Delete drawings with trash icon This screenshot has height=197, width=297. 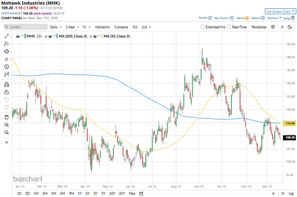pos(6,117)
